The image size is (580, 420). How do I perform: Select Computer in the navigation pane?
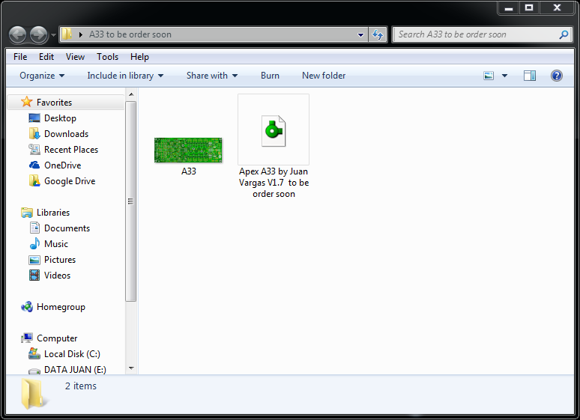[57, 338]
